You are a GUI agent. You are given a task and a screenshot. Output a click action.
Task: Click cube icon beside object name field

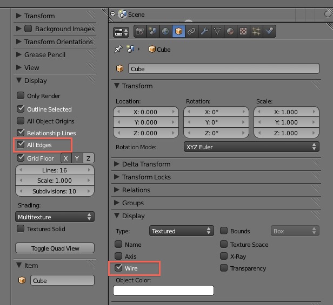point(120,68)
